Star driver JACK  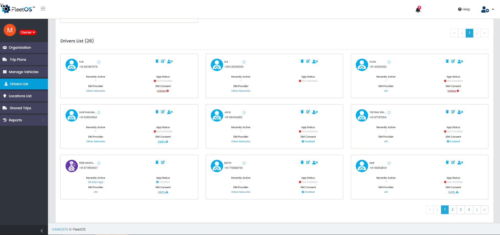click(244, 112)
